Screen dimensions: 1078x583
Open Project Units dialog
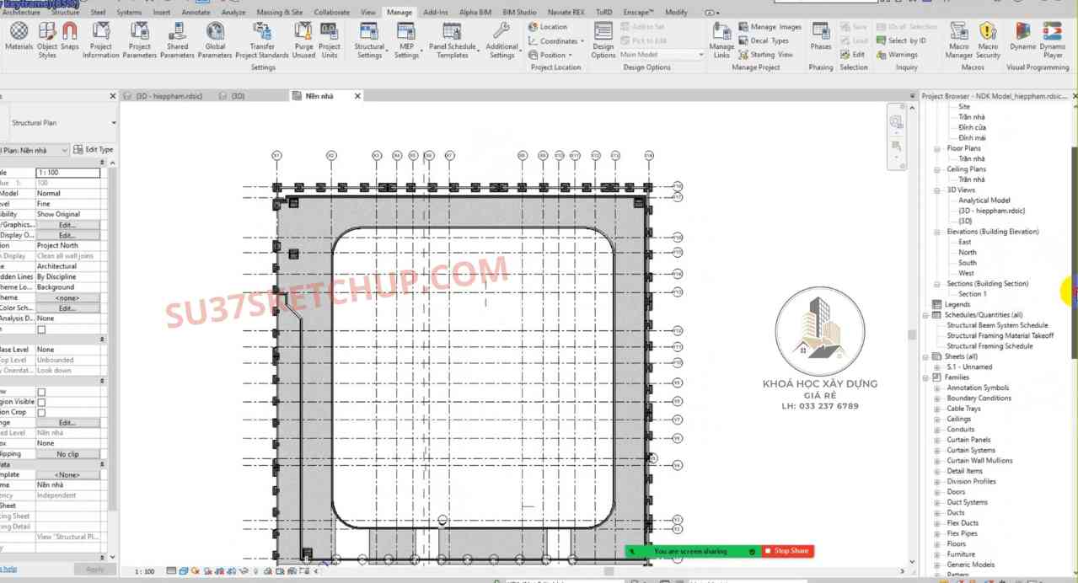point(330,40)
